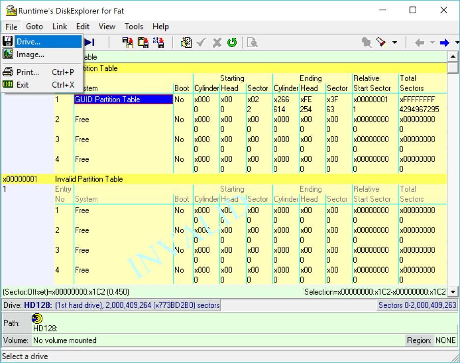The image size is (460, 363).
Task: Click the green refresh arrow icon
Action: coord(232,43)
